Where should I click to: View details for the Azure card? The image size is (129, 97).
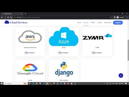64,53
